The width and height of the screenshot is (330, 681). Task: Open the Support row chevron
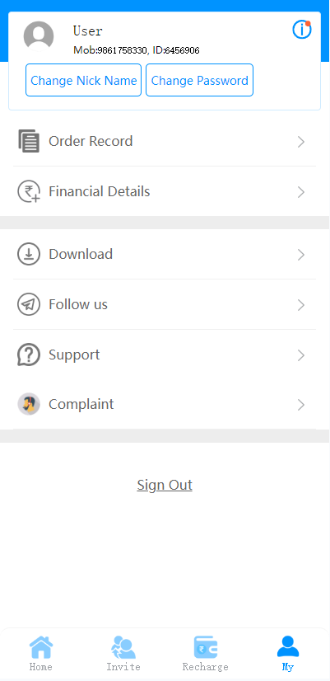[301, 355]
